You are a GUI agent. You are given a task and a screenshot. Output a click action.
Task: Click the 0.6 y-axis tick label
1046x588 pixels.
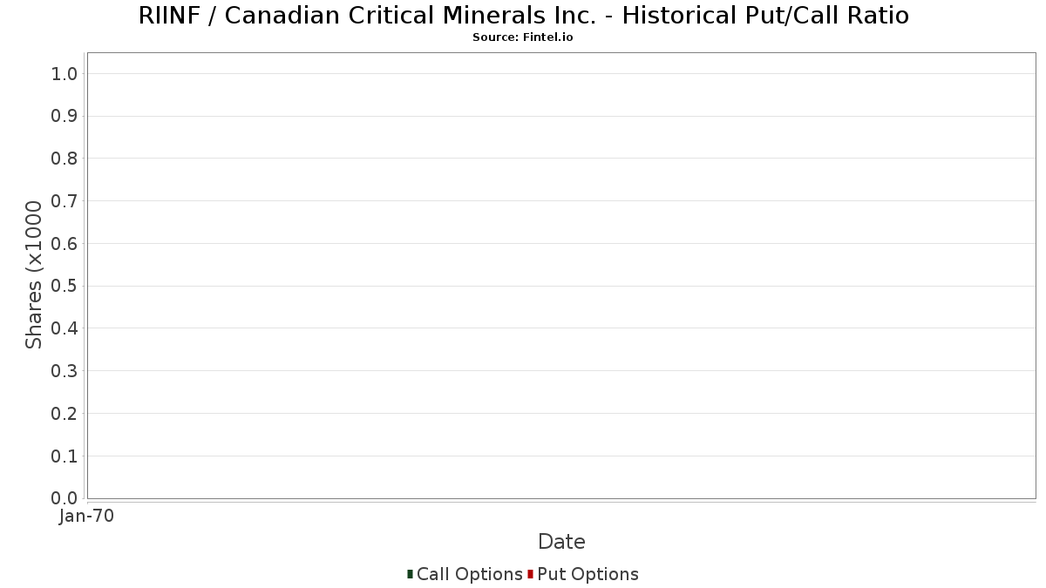click(x=65, y=243)
